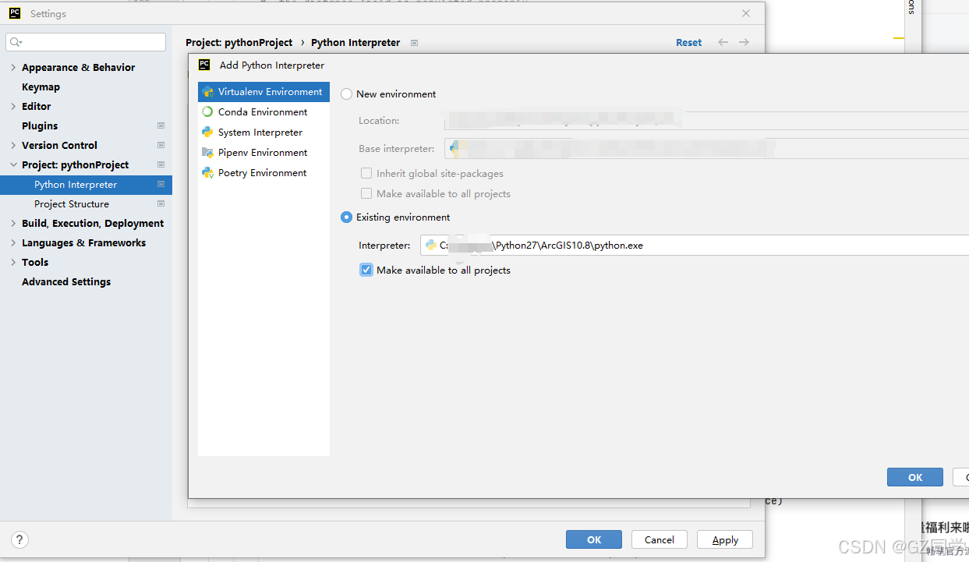This screenshot has width=969, height=562.
Task: Select the Existing environment radio button
Action: (x=347, y=217)
